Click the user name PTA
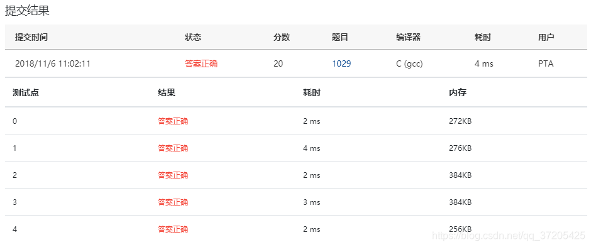The width and height of the screenshot is (591, 247). (546, 63)
